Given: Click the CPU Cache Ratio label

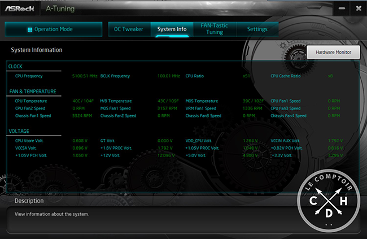Looking at the screenshot, I should coord(285,76).
